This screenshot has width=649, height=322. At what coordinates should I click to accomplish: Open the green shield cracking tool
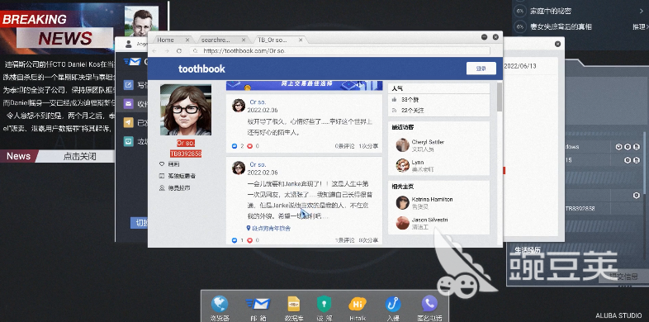pos(324,304)
